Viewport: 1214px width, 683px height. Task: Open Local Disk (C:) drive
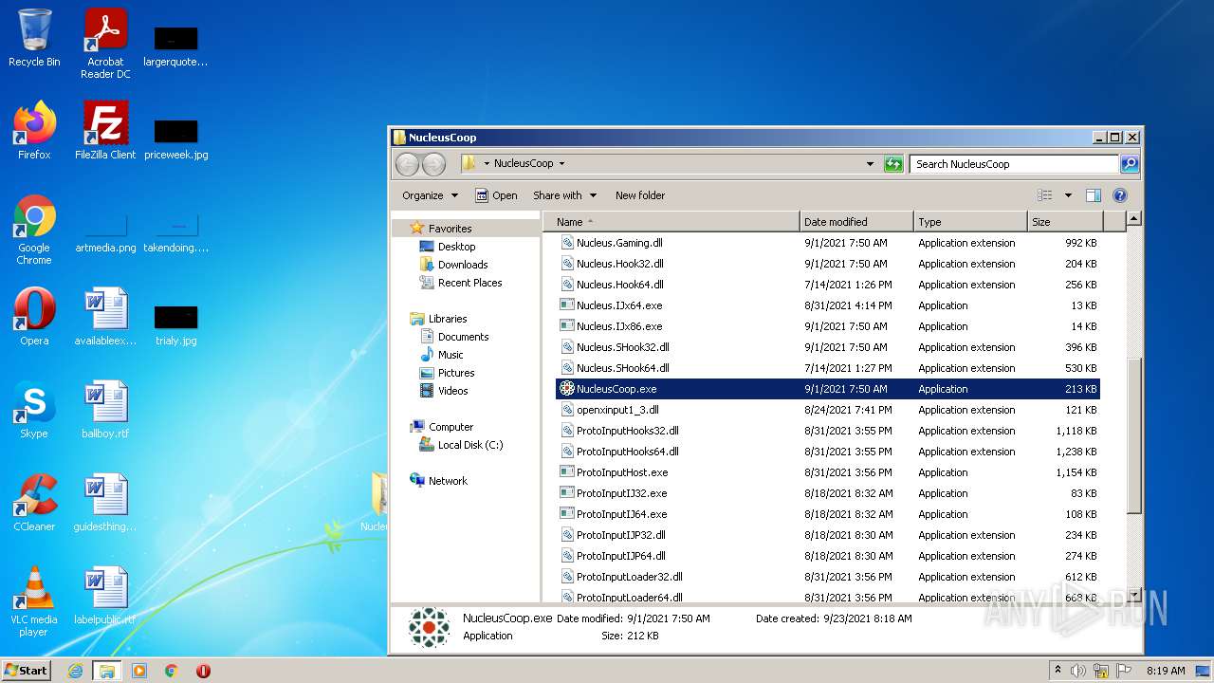coord(469,445)
